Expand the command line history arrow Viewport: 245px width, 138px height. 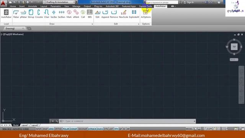pos(194,121)
